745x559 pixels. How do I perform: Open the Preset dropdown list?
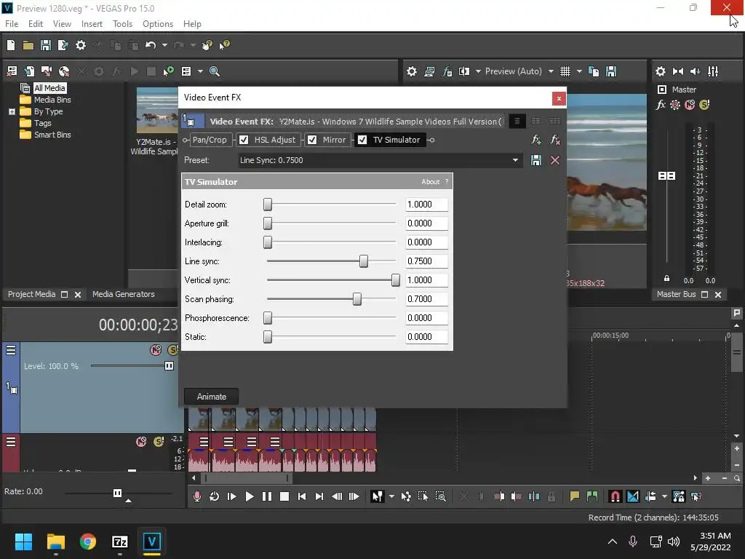point(515,160)
